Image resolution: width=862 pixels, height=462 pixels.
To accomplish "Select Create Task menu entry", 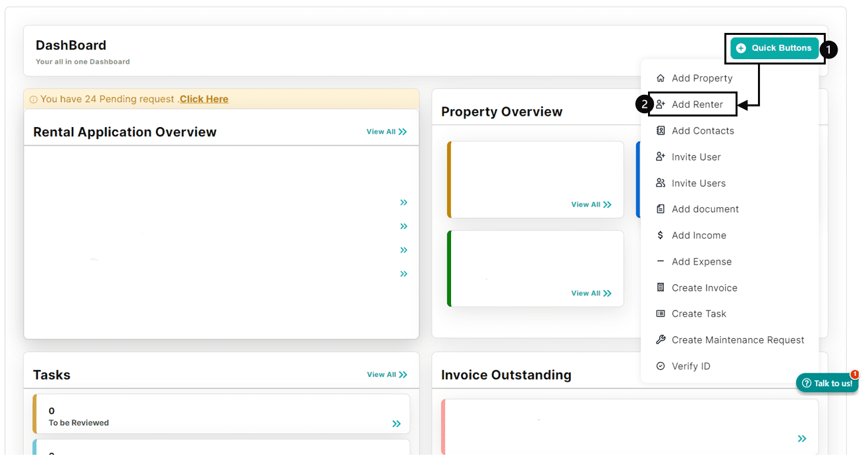I will click(699, 313).
